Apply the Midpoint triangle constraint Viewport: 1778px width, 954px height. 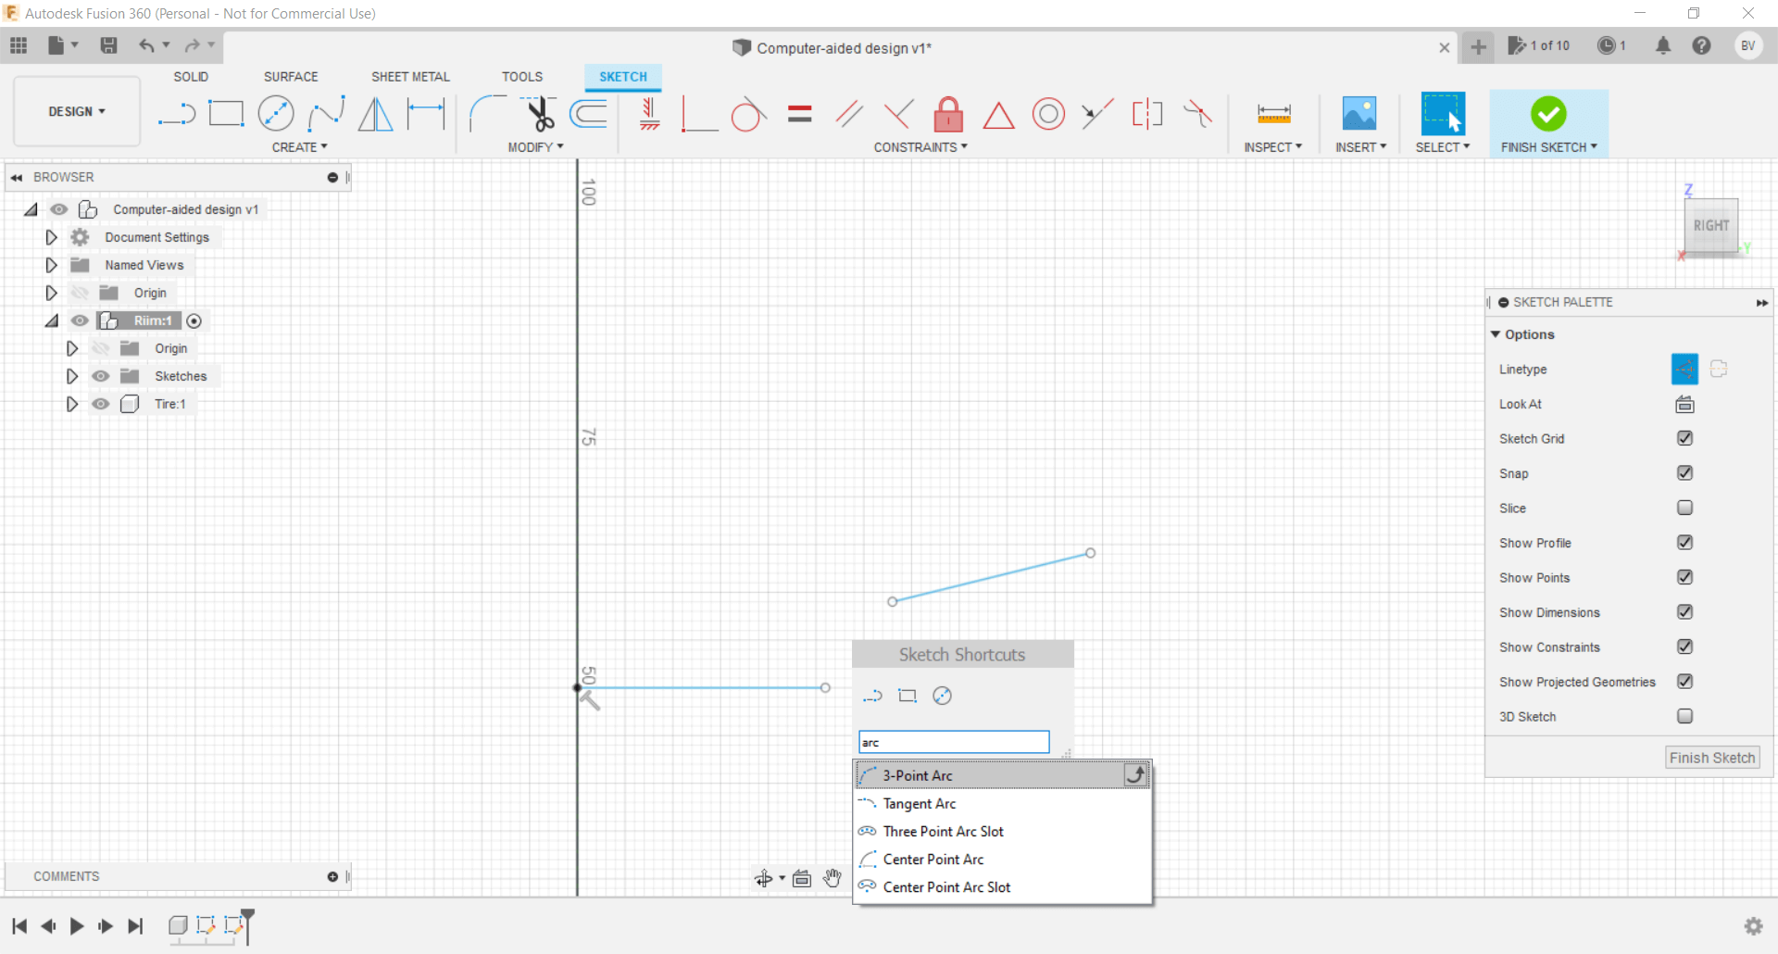[998, 115]
